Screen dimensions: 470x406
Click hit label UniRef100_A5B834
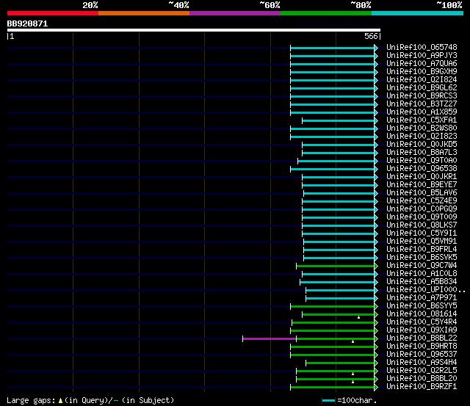coord(422,282)
